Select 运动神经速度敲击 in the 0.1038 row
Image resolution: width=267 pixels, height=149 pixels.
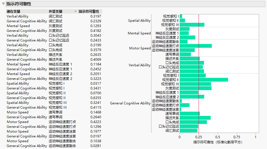[x=62, y=141]
